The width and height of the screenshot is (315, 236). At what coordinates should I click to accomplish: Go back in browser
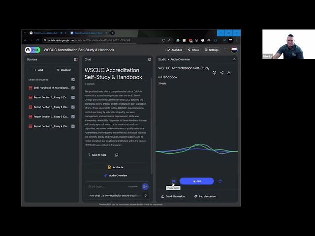[25, 40]
